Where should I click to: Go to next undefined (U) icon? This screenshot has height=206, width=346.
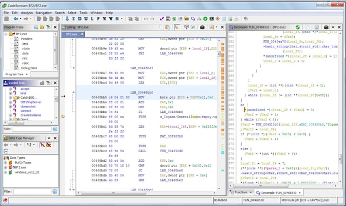(86, 19)
